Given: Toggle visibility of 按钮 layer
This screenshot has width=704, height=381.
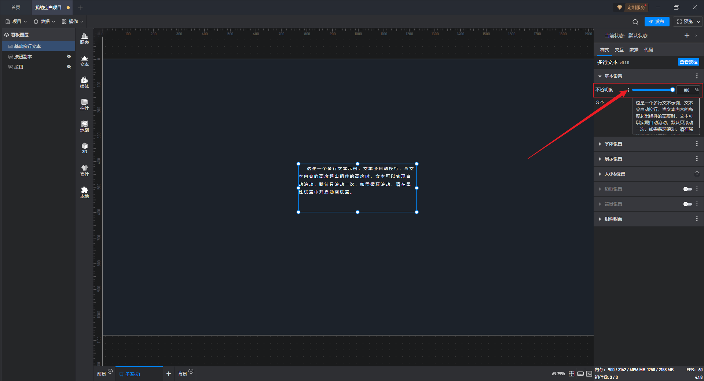Looking at the screenshot, I should (69, 67).
